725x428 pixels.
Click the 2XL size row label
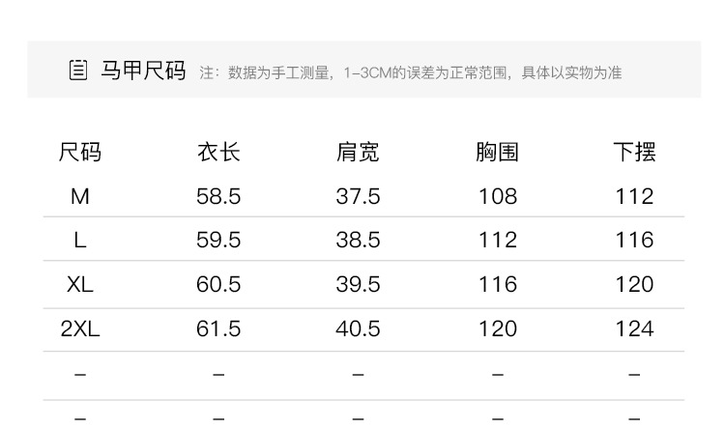pyautogui.click(x=80, y=328)
